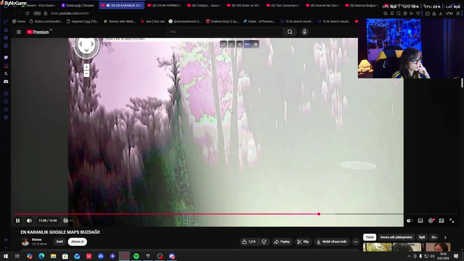This screenshot has height=261, width=464.
Task: Toggle the Lucid mode off/on switch
Action: pyautogui.click(x=68, y=220)
